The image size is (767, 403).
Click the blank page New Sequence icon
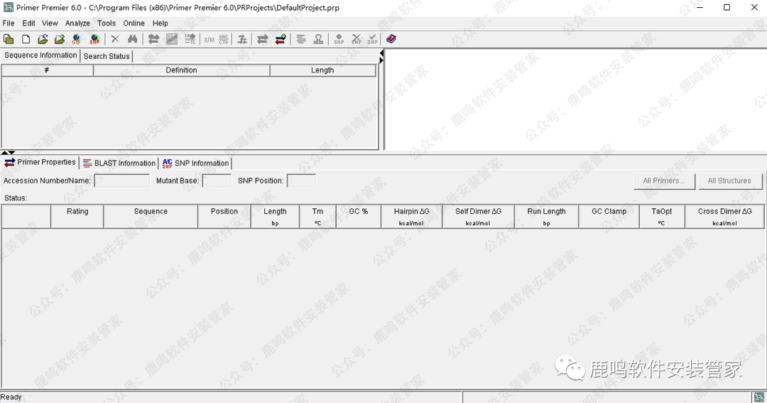[26, 39]
